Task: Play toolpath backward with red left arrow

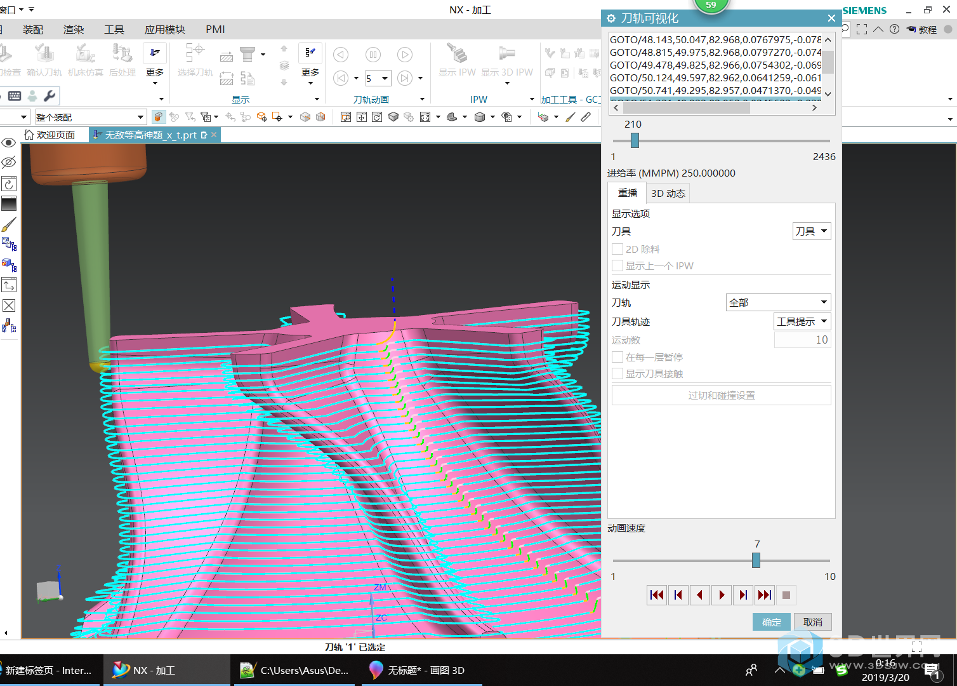Action: [700, 595]
